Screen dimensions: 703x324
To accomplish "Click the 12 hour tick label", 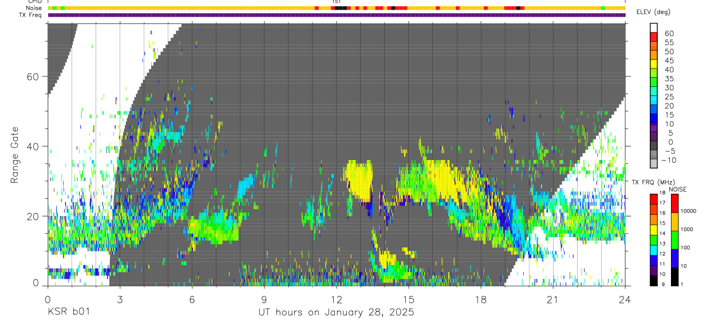I will (x=337, y=299).
